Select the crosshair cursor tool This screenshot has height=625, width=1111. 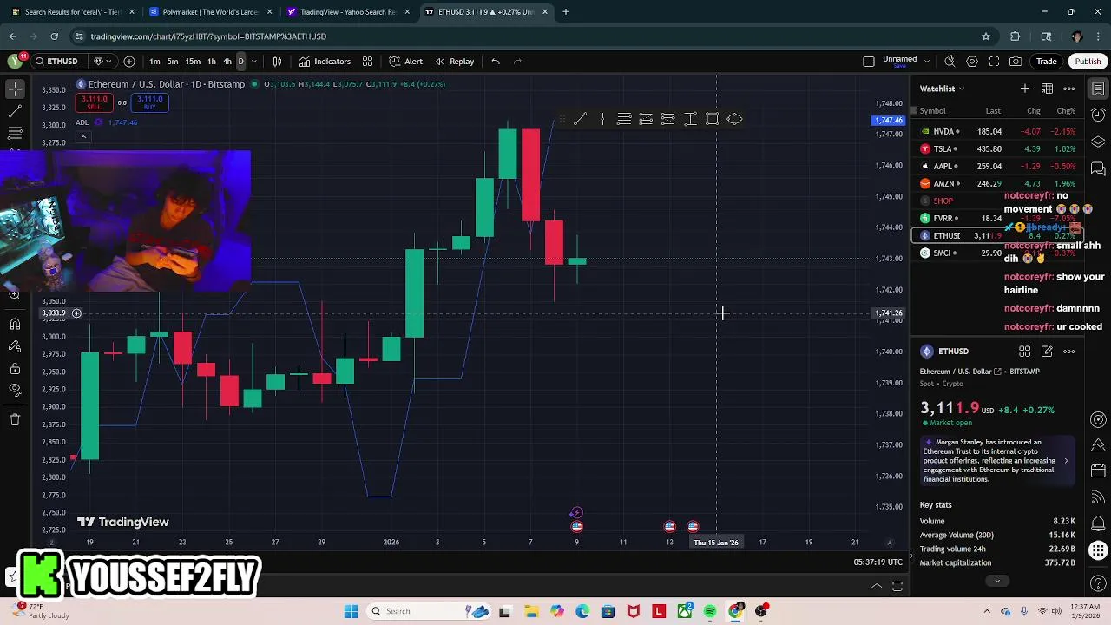click(15, 89)
